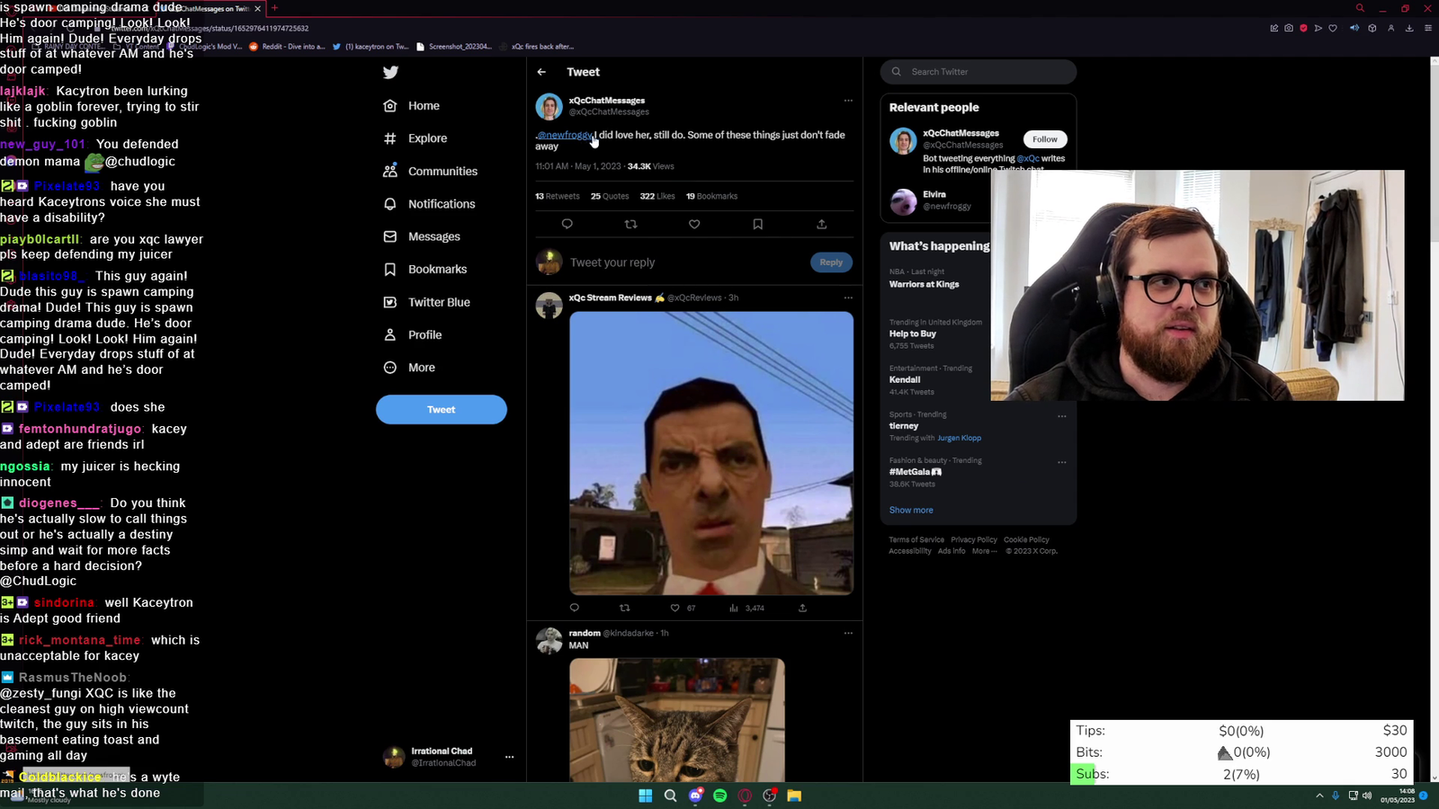Open the Privacy Policy link
The width and height of the screenshot is (1439, 809).
[974, 540]
